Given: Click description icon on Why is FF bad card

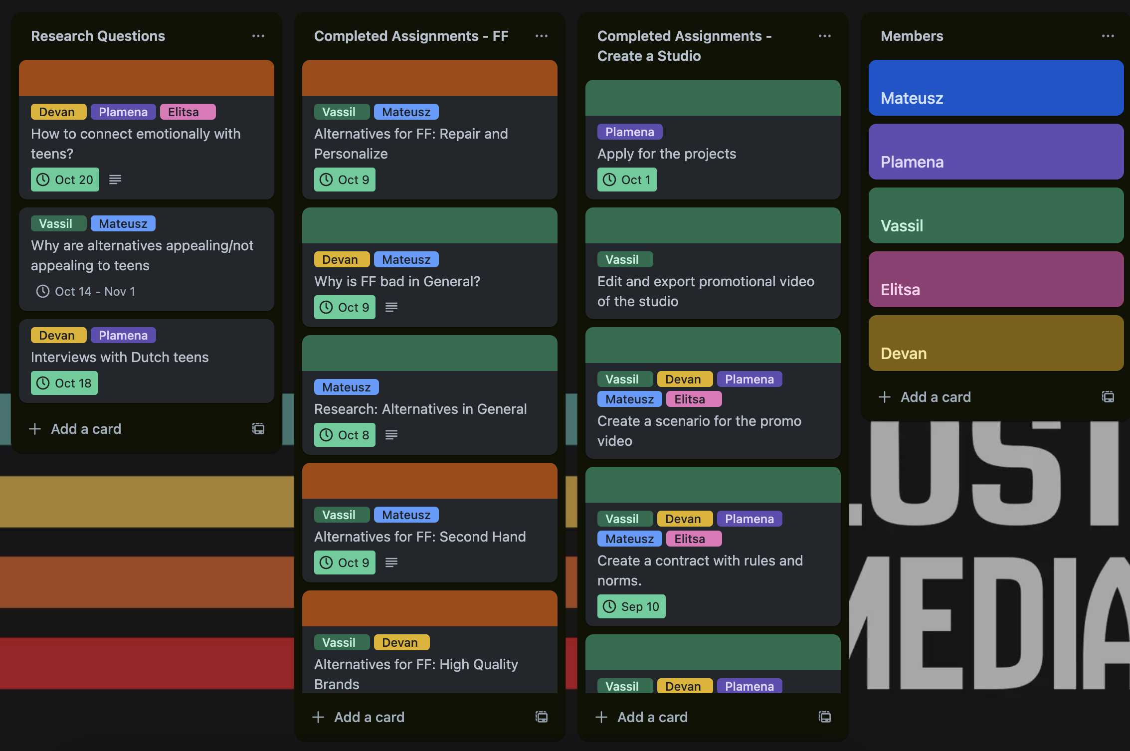Looking at the screenshot, I should (x=391, y=307).
